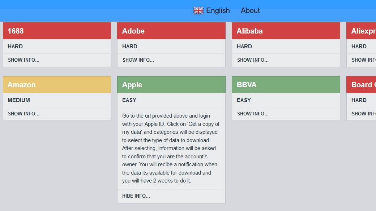The width and height of the screenshot is (376, 211).
Task: Show info for the BBVA card
Action: [253, 114]
